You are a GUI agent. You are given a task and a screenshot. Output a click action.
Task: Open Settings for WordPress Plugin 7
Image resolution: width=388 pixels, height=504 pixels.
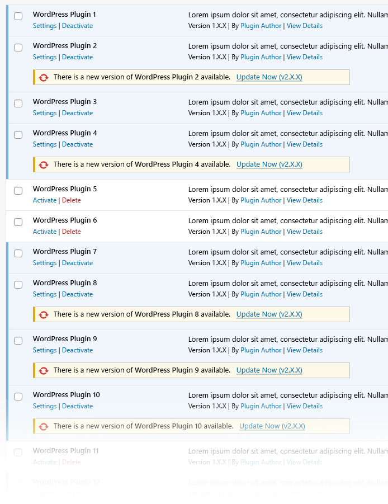(45, 263)
